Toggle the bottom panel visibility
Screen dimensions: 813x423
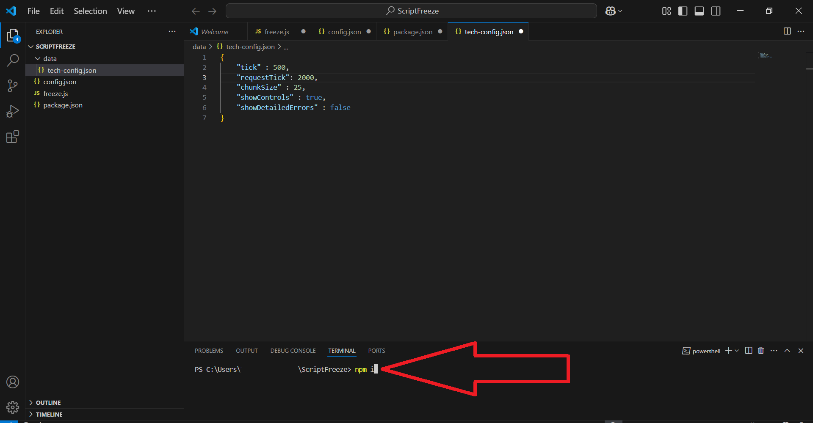(700, 11)
